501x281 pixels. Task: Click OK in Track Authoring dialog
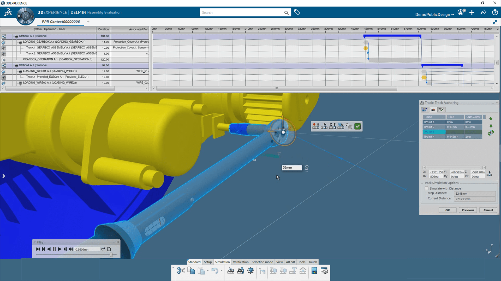448,210
